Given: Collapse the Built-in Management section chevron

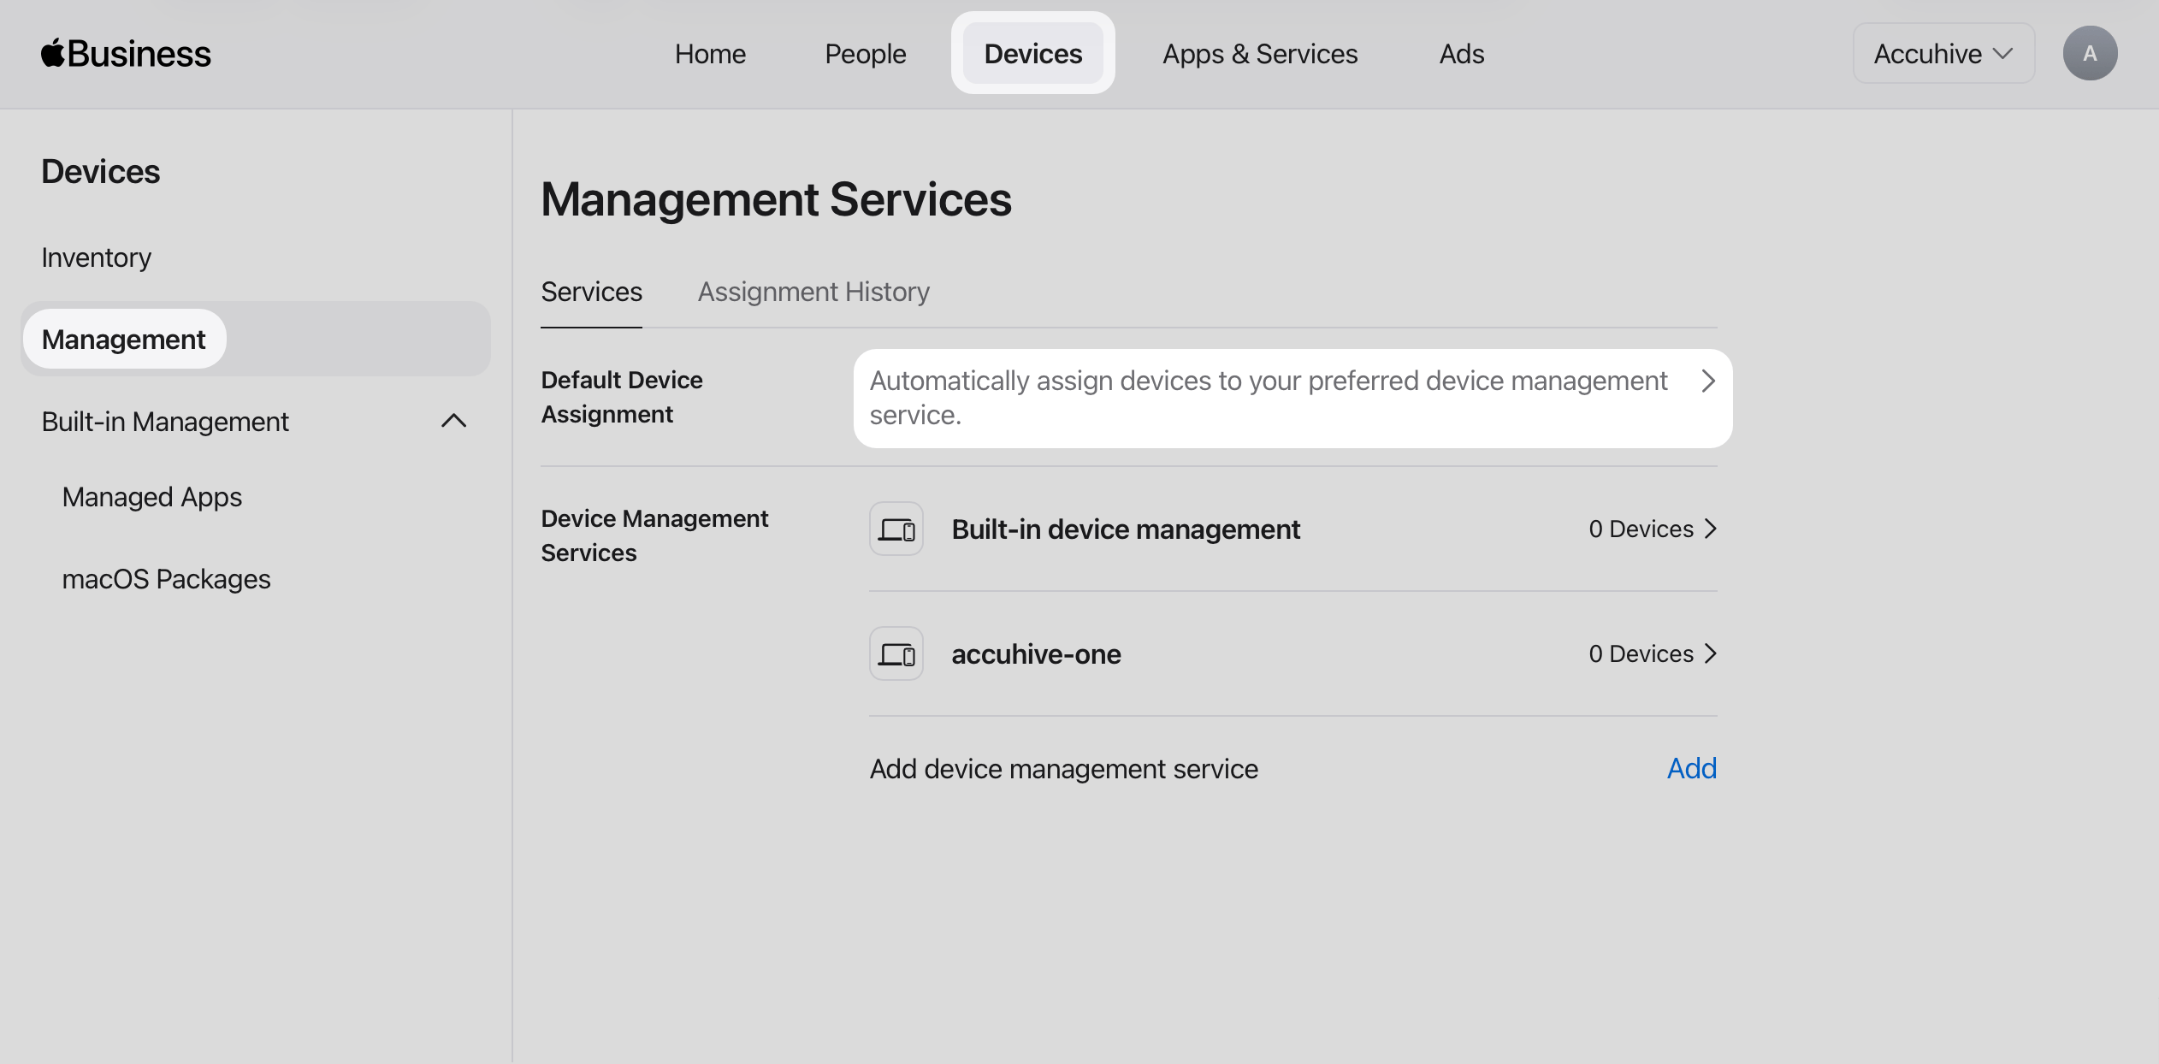Looking at the screenshot, I should click(x=453, y=421).
